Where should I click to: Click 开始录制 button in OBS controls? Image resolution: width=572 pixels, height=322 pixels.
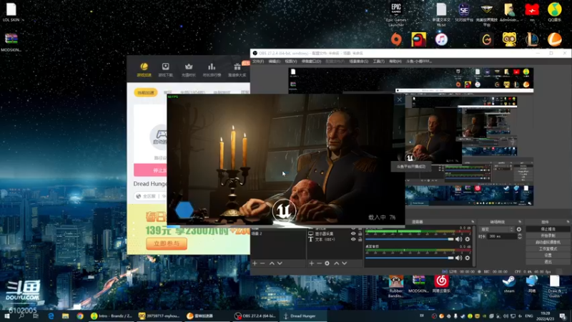tap(548, 236)
